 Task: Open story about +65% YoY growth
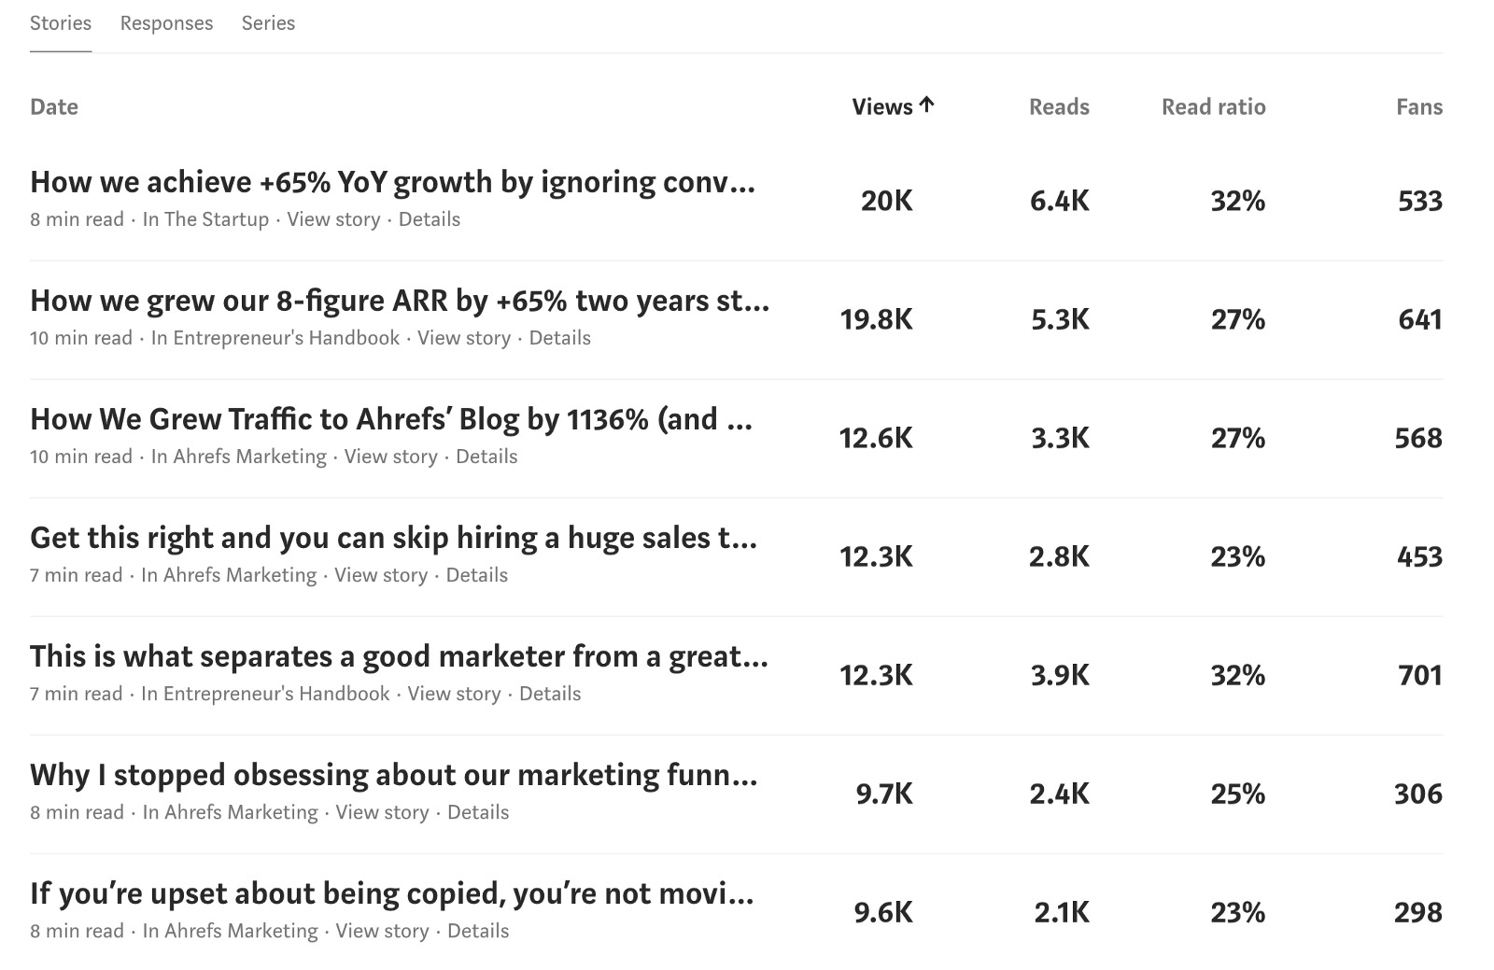point(392,182)
